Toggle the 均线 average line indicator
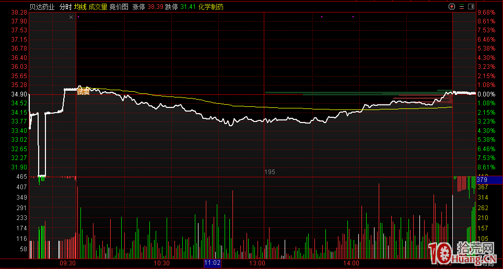The width and height of the screenshot is (503, 269). coord(79,7)
